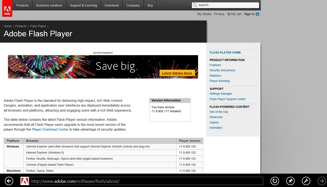Screen dimensions: 327x187
Task: Go back with the browser back arrow
Action: pyautogui.click(x=9, y=181)
